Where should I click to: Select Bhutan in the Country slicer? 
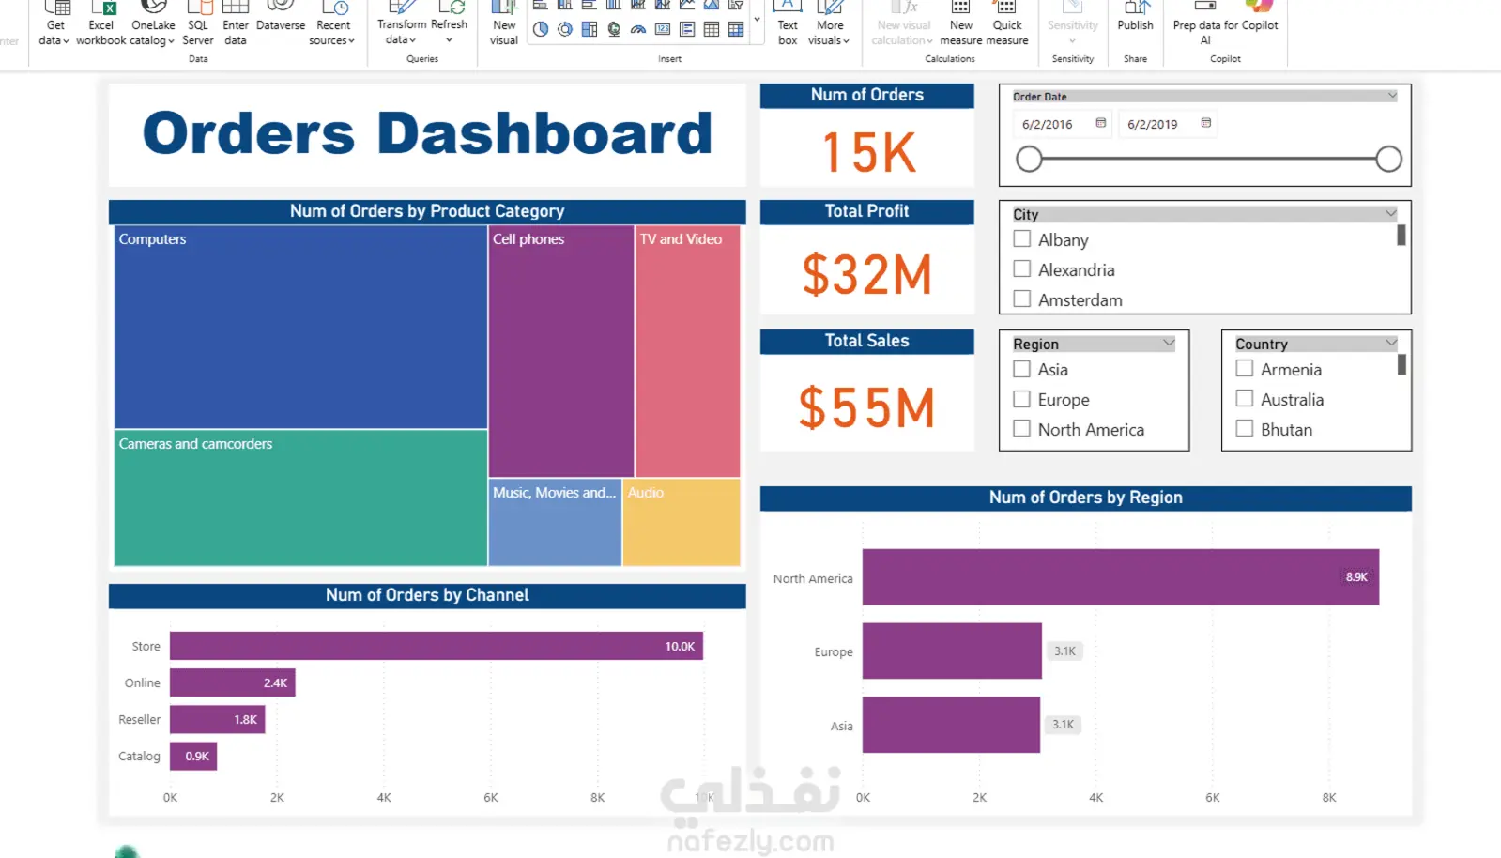pyautogui.click(x=1245, y=429)
